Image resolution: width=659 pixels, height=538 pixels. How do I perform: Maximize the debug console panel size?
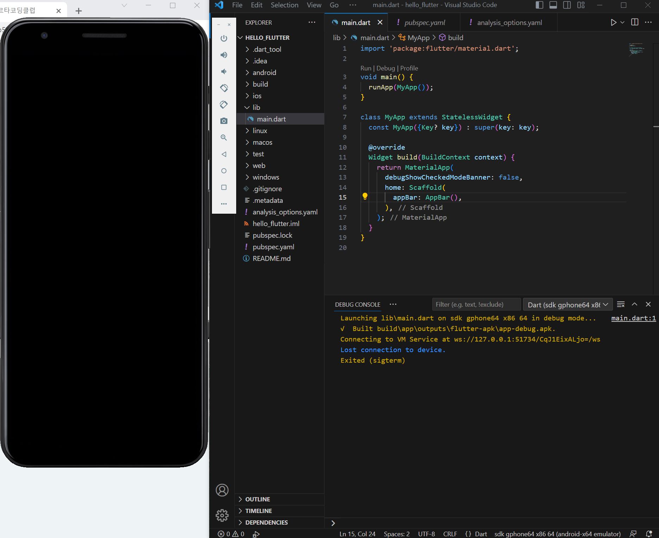point(634,304)
